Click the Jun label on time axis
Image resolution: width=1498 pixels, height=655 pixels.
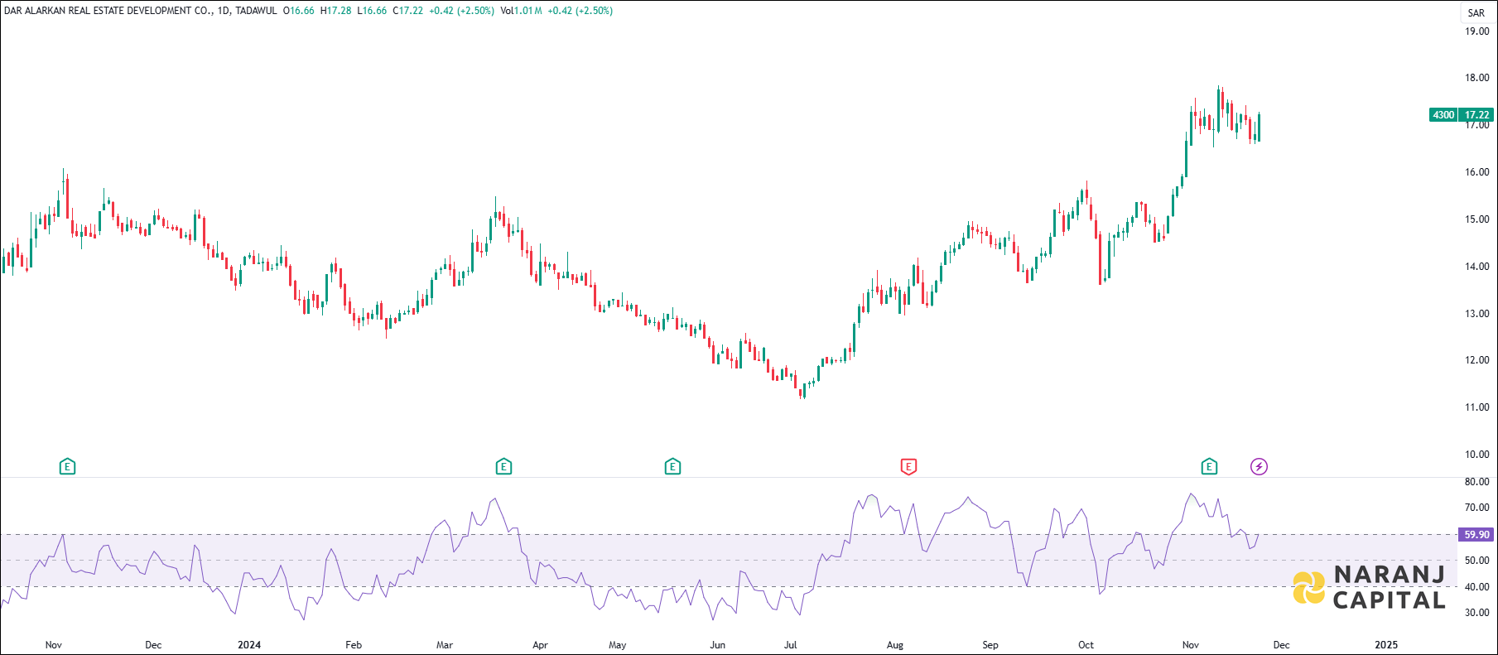point(718,645)
